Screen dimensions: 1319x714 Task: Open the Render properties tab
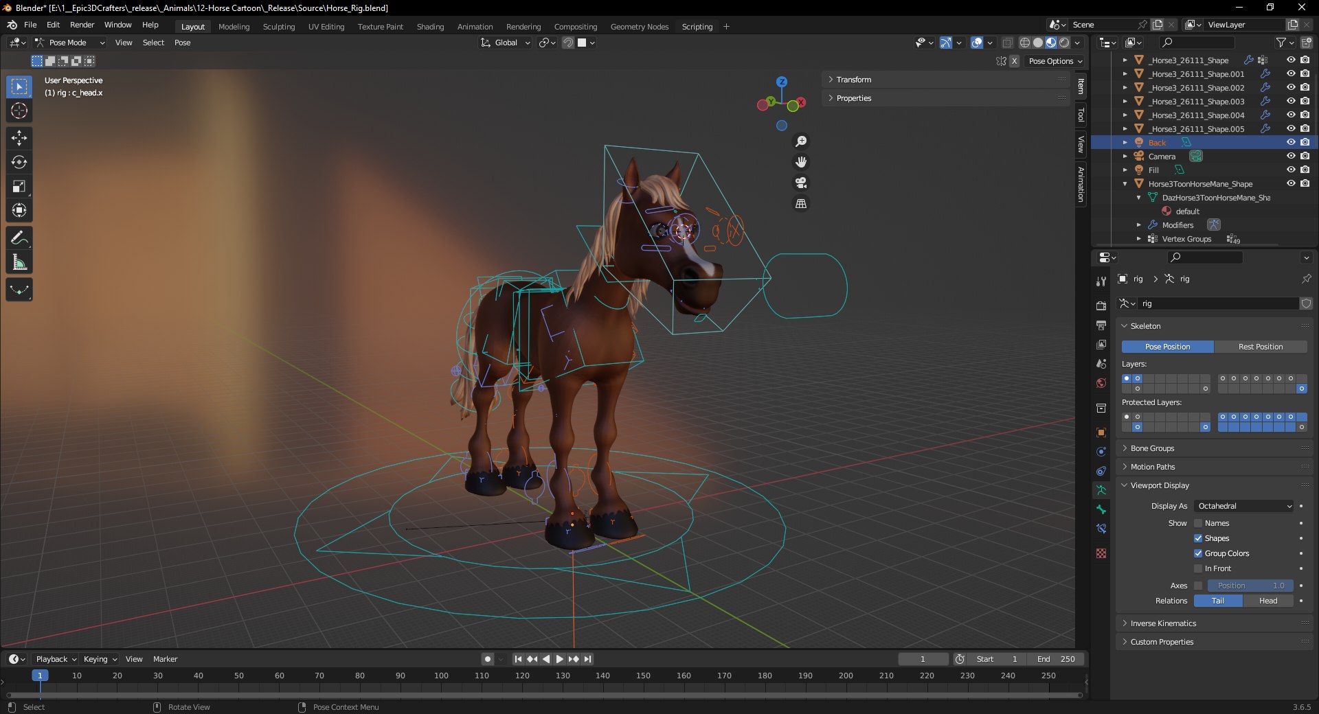click(x=1101, y=306)
